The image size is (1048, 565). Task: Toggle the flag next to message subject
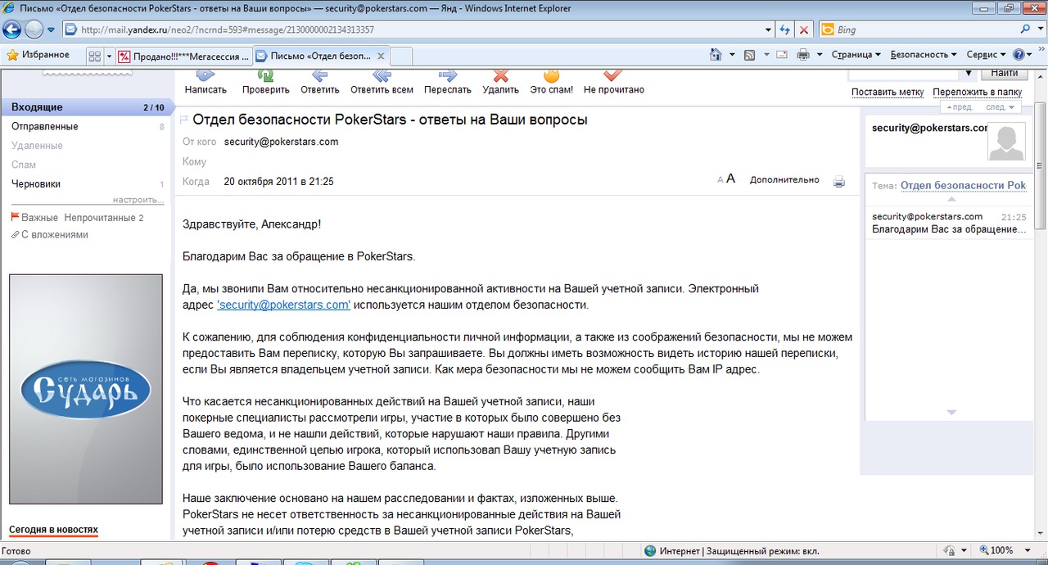184,120
